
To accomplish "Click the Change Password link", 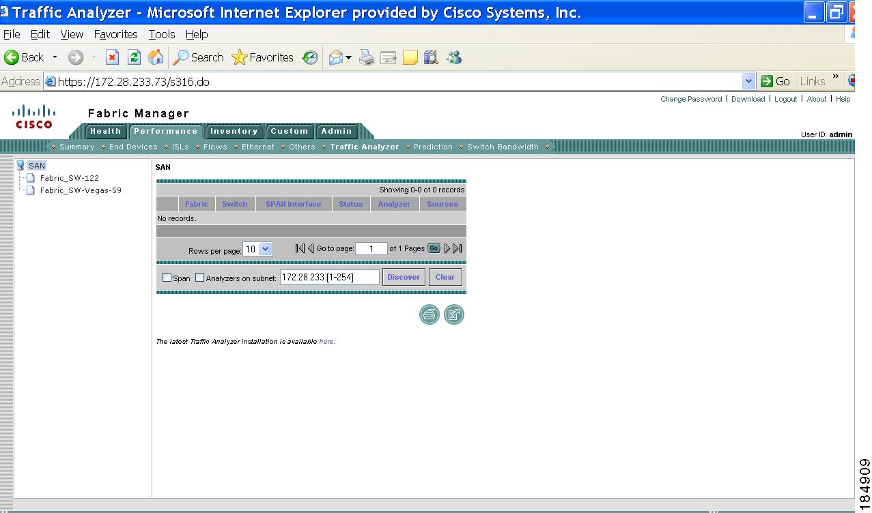I will [691, 99].
